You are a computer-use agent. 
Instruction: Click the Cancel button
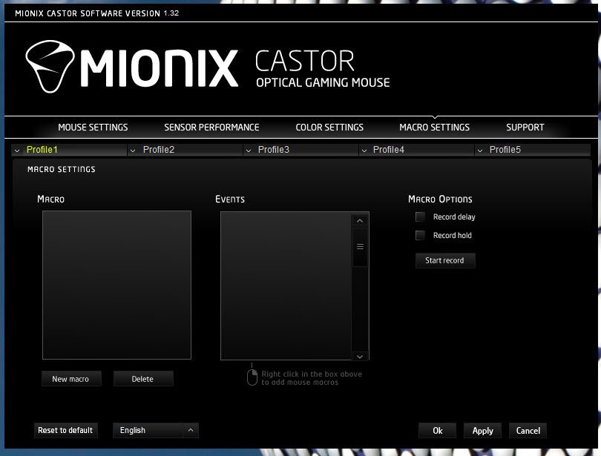click(x=528, y=430)
